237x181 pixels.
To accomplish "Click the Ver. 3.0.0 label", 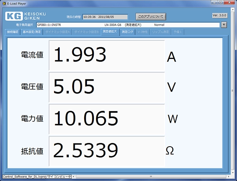I will pos(220,15).
